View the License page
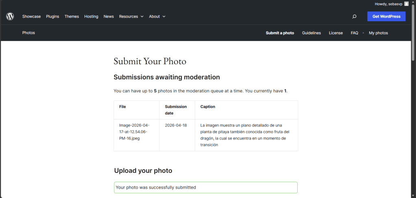The height and width of the screenshot is (198, 416). (335, 33)
